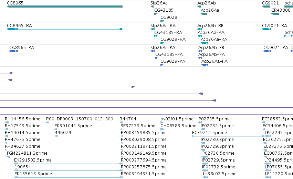293x179 pixels.
Task: Click the CG9029 gene label
Action: pos(169,17)
